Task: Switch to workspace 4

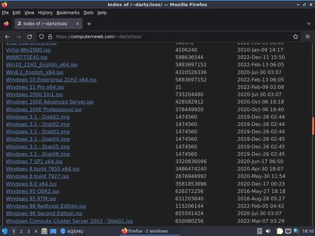Action: 36,231
